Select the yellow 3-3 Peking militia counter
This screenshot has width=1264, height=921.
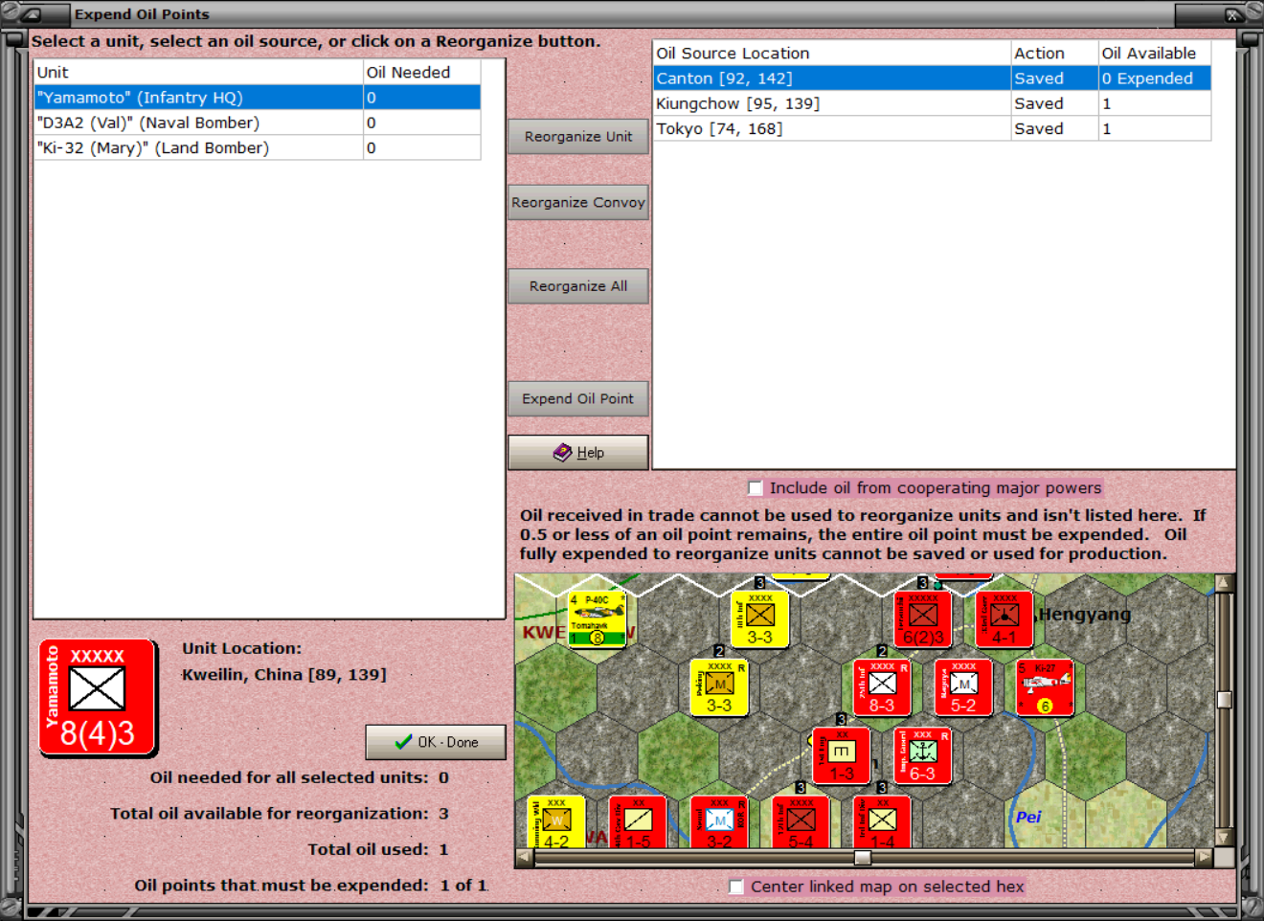[x=718, y=687]
